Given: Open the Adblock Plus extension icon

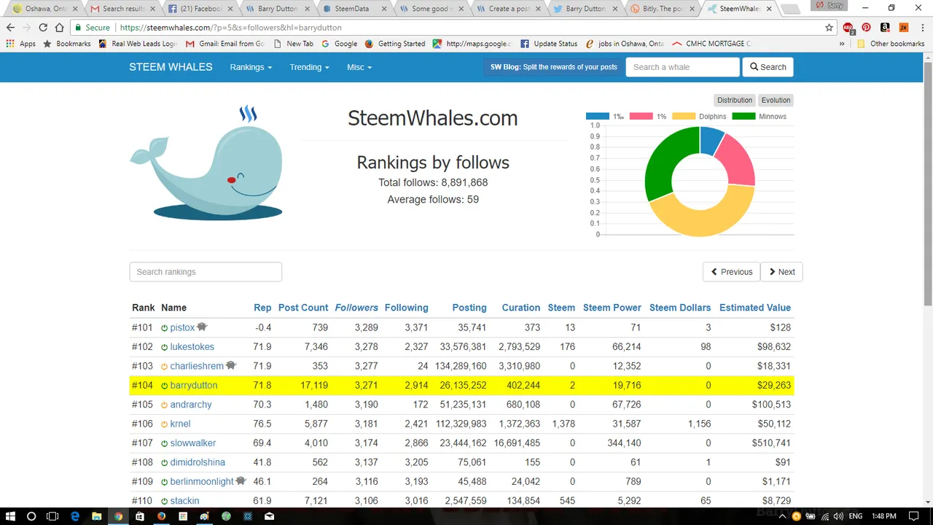Looking at the screenshot, I should (x=848, y=28).
